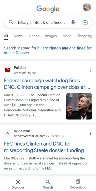The height and width of the screenshot is (191, 96).
Task: Switch to the Images tab
Action: [x=51, y=36]
